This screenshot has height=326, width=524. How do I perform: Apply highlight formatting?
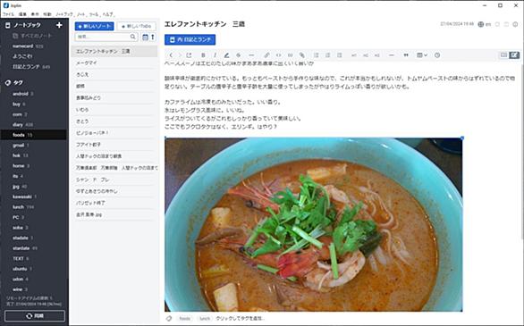226,55
